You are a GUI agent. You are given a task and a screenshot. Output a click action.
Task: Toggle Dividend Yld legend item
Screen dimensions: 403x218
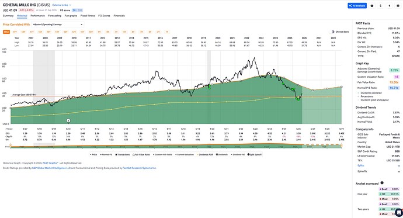[238, 155]
